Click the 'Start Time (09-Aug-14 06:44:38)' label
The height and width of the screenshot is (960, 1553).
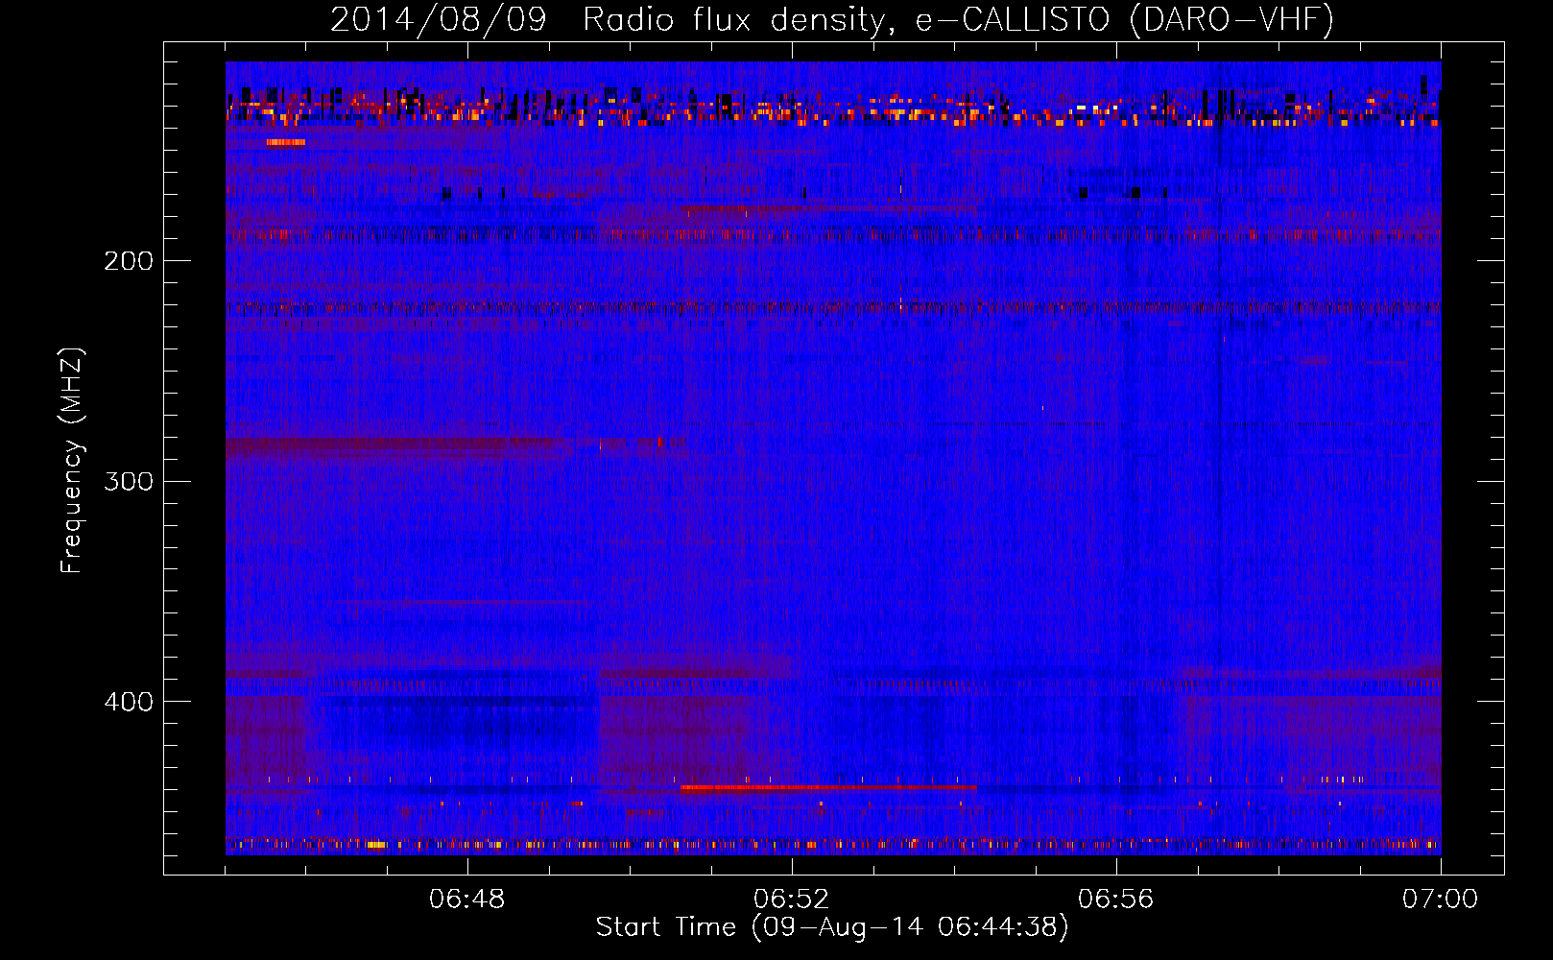(832, 927)
